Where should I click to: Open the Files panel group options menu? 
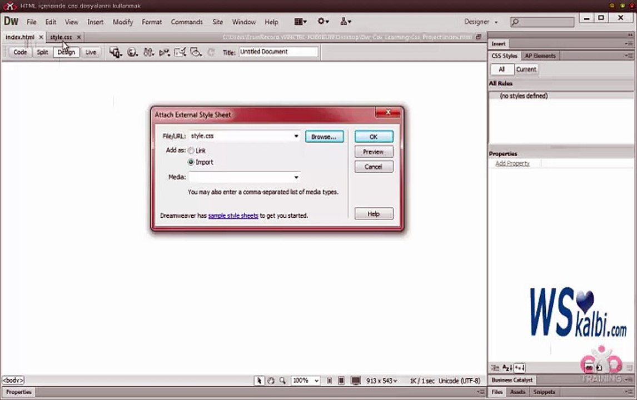629,392
